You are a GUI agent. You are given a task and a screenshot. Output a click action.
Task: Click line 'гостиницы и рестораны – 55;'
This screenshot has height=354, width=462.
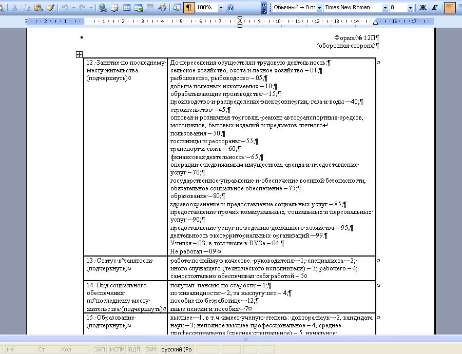pyautogui.click(x=212, y=142)
